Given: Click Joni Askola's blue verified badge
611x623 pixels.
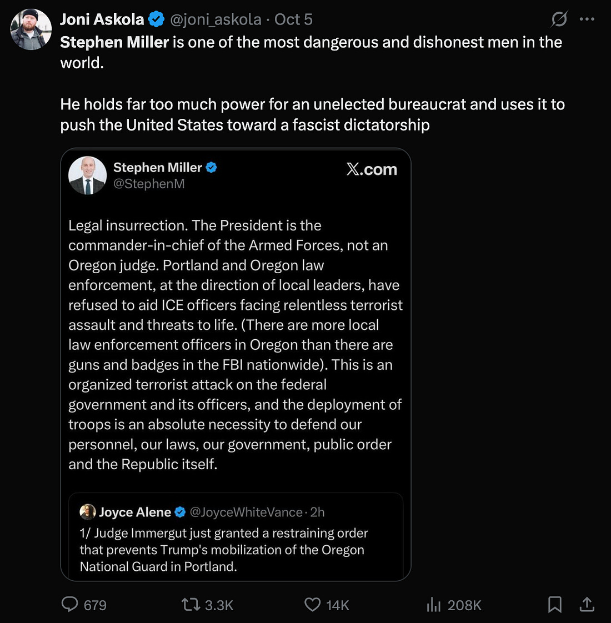Looking at the screenshot, I should pos(157,19).
